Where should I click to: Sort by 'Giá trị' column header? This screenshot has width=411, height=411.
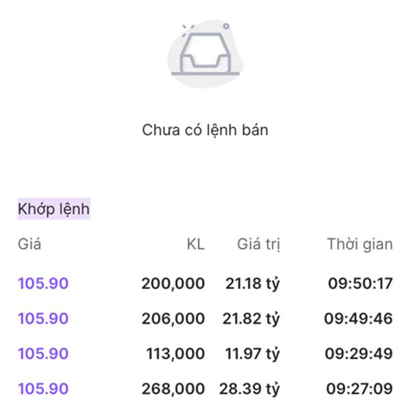pyautogui.click(x=258, y=244)
